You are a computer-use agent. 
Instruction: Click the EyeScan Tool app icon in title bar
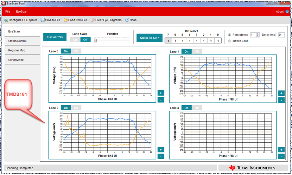click(3, 3)
